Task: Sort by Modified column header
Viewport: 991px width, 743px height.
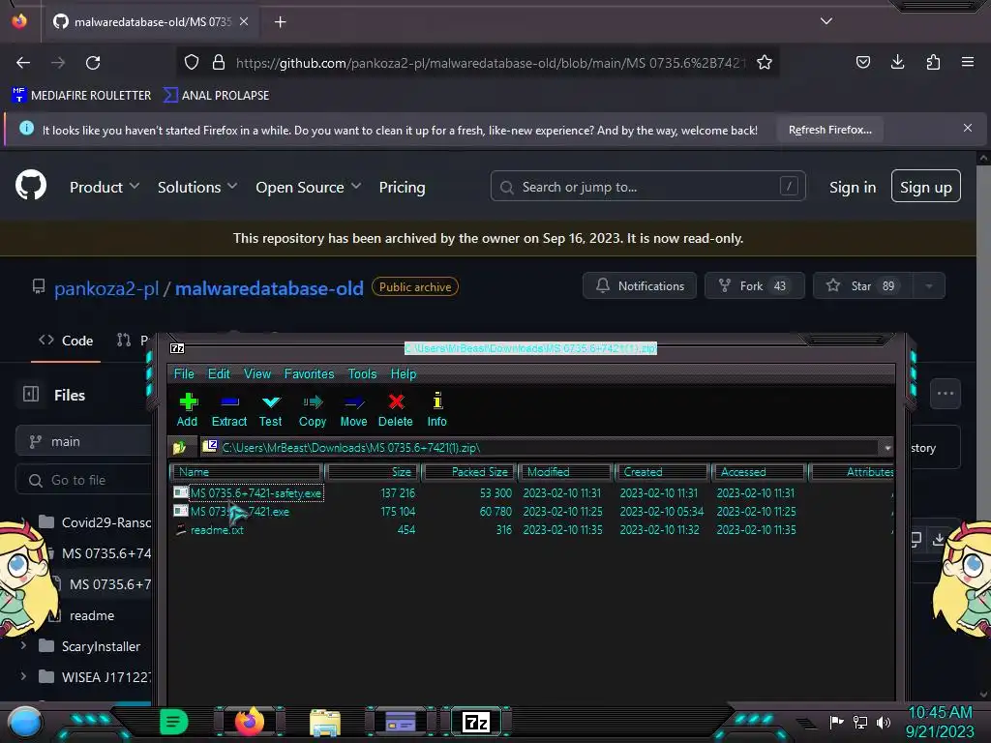Action: click(x=565, y=472)
